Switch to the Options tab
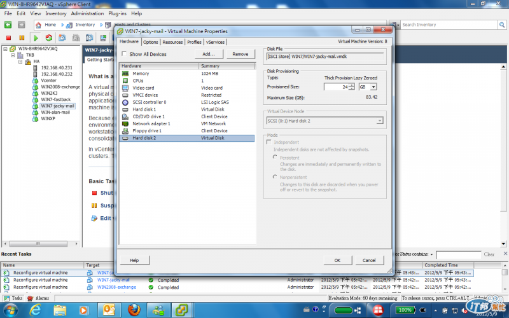The image size is (509, 318). coord(151,42)
